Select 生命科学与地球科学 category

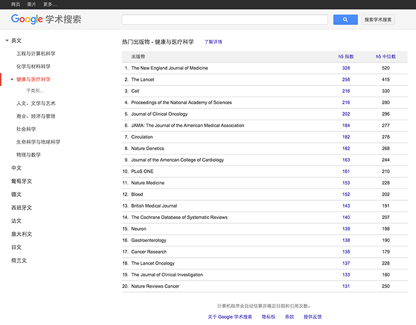coord(38,142)
